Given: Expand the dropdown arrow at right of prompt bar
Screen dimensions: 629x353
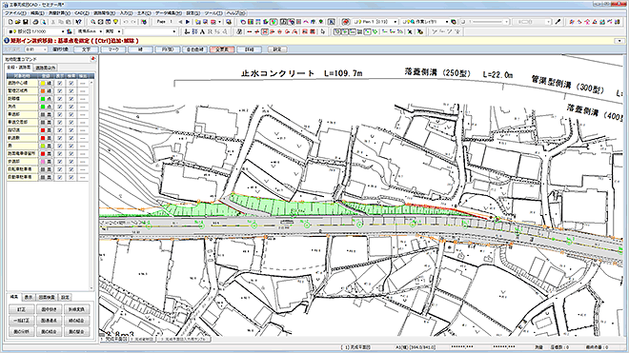Looking at the screenshot, I should point(619,41).
